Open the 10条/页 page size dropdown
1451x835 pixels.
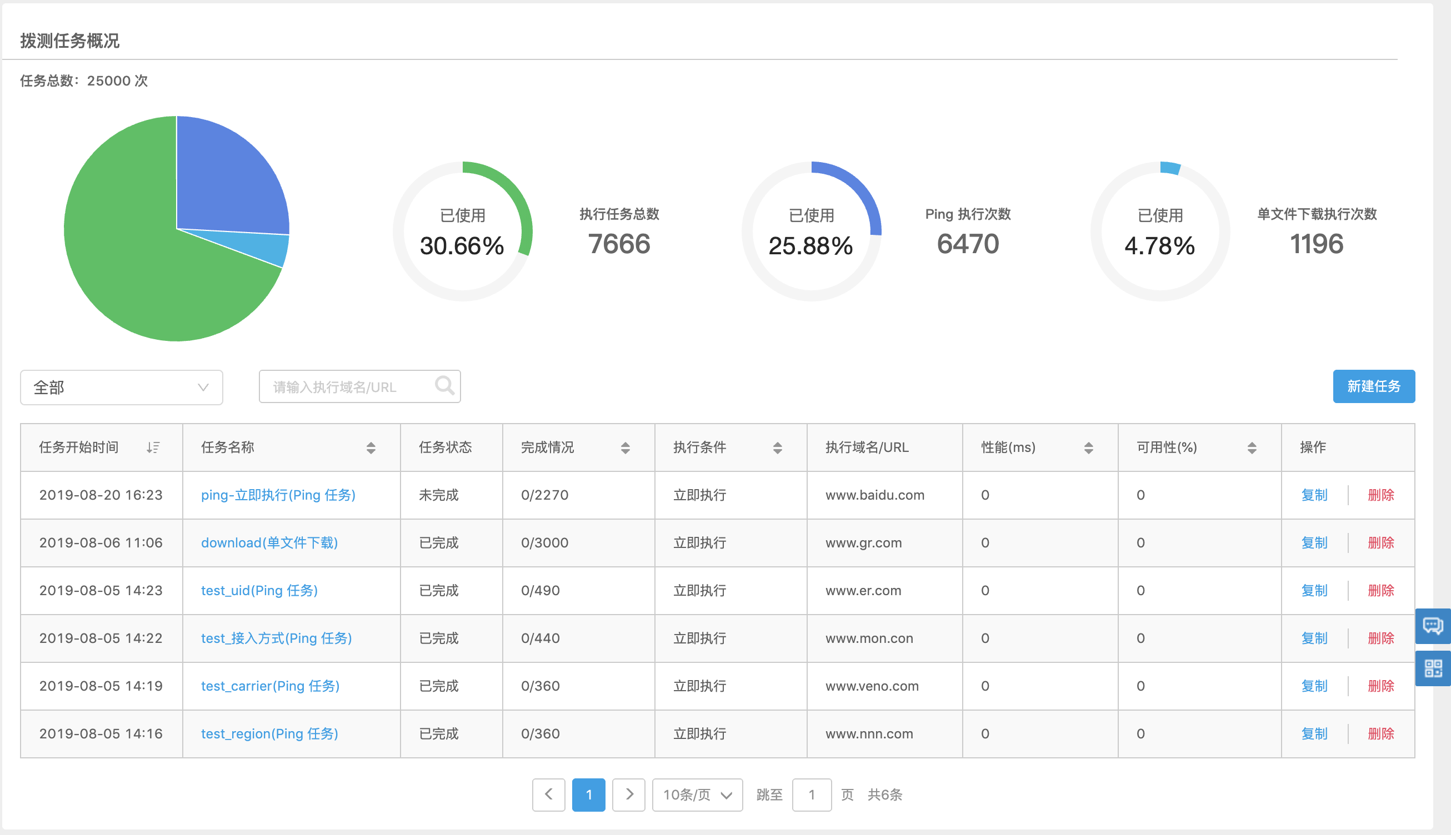[x=698, y=794]
